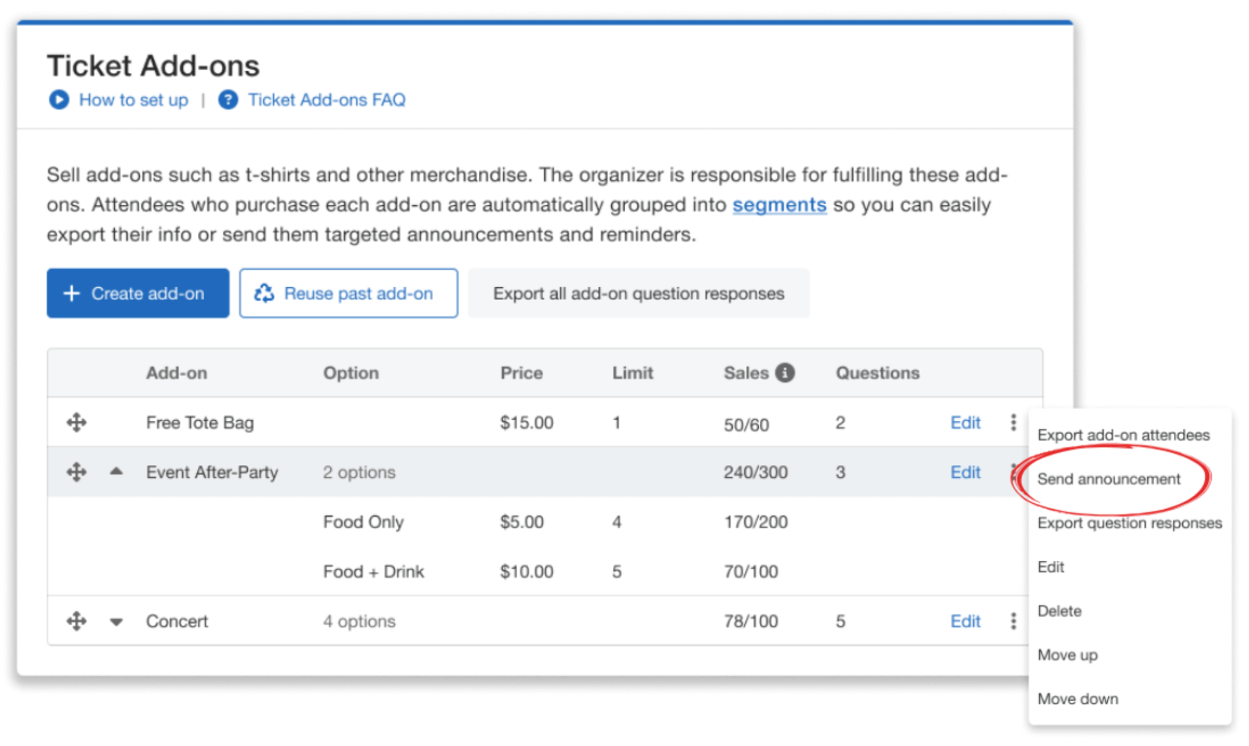Choose Export add-on attendees from the menu

coord(1124,435)
